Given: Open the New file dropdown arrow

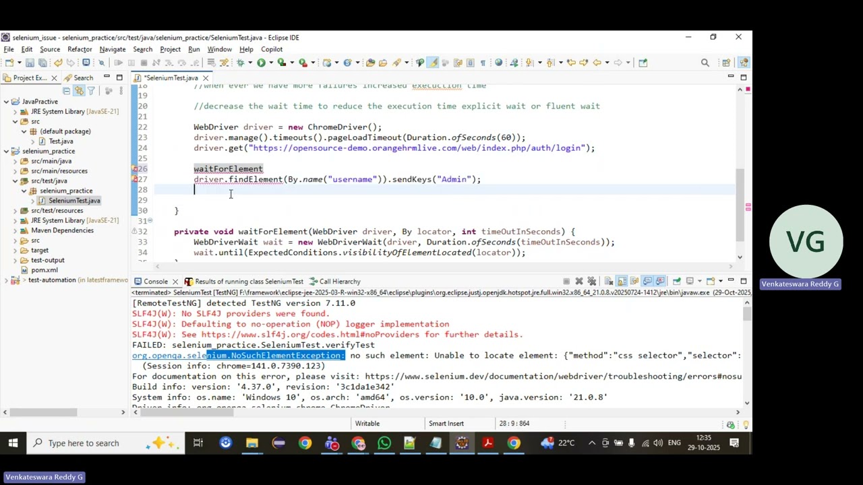Looking at the screenshot, I should (19, 63).
